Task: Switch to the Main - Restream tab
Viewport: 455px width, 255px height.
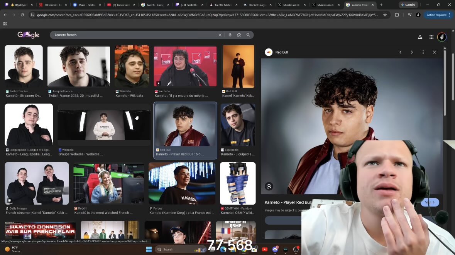Action: pyautogui.click(x=87, y=5)
